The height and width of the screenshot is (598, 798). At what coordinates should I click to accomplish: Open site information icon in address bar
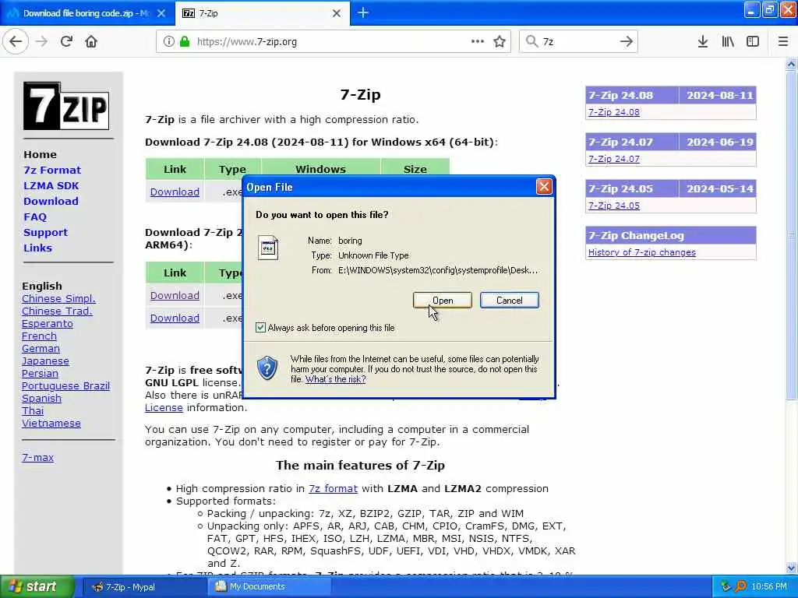pos(168,42)
